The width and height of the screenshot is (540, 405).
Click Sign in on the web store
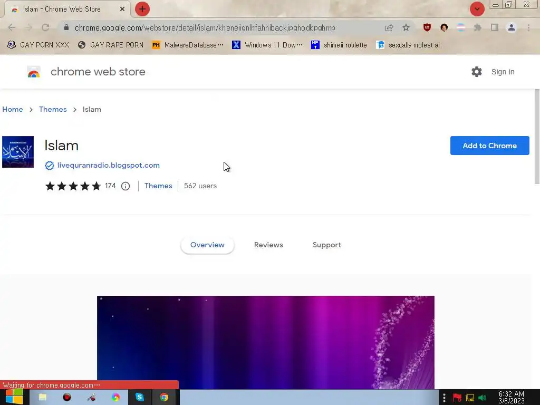click(503, 72)
